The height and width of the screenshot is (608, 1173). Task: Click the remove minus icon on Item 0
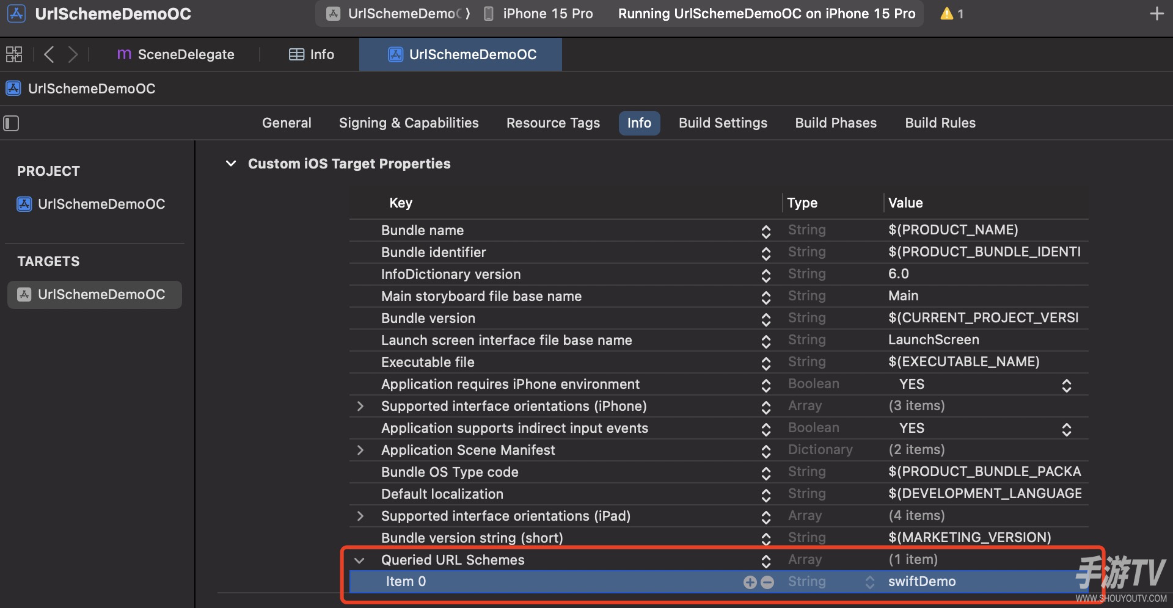coord(767,582)
